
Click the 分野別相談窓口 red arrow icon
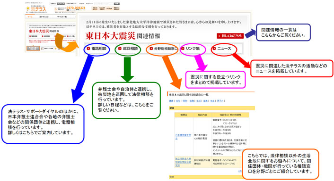pos(151,49)
